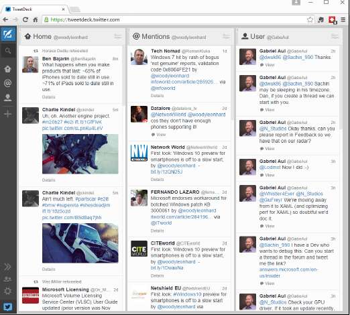Viewport: 350px width, 315px height.
Task: Open Charlie Kindel's engine photo
Action: click(x=80, y=153)
